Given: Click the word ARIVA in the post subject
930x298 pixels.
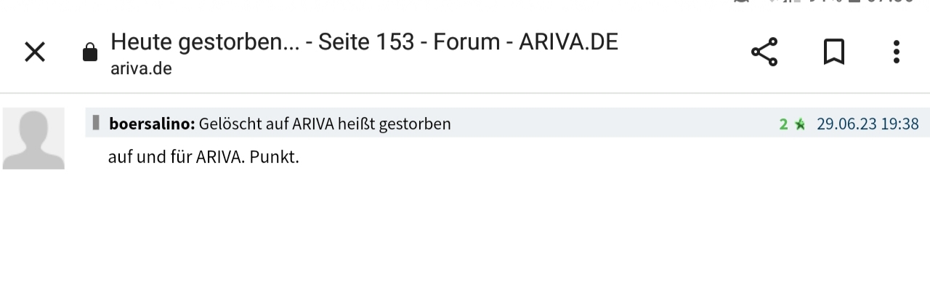Looking at the screenshot, I should [x=313, y=124].
